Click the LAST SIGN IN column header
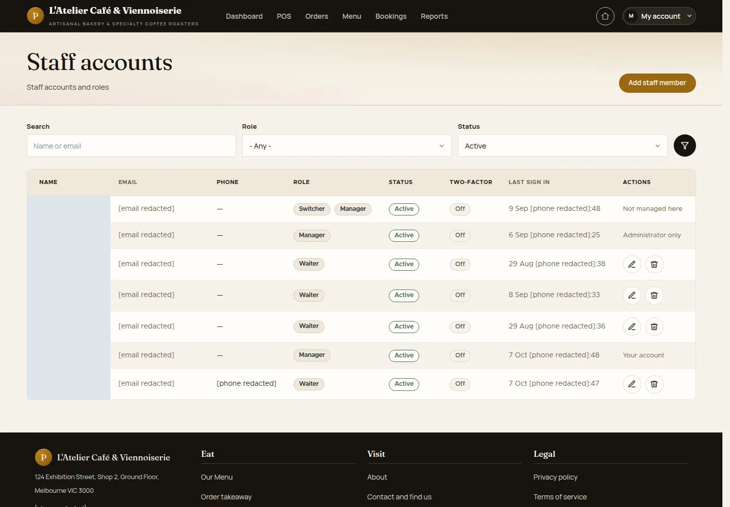Image resolution: width=730 pixels, height=507 pixels. coord(529,182)
